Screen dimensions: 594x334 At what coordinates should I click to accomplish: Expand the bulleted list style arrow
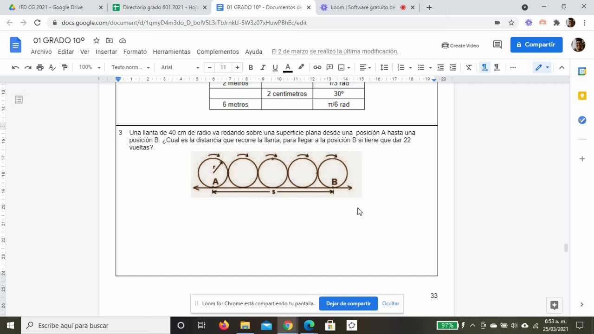click(x=431, y=68)
